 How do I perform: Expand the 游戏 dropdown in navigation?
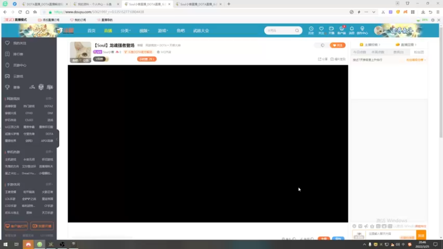coord(163,30)
